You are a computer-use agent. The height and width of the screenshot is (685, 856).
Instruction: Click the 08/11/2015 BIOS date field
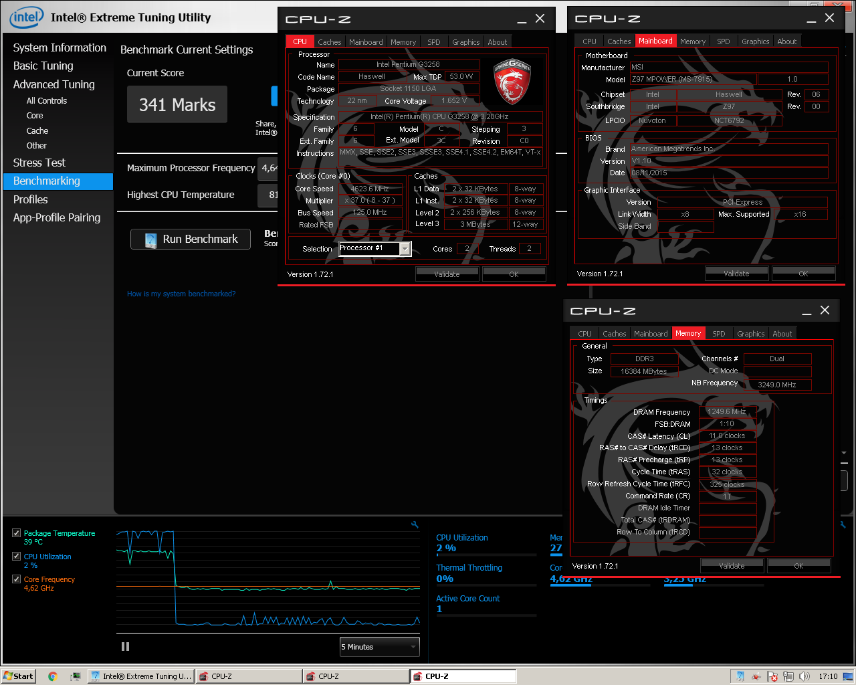[729, 173]
